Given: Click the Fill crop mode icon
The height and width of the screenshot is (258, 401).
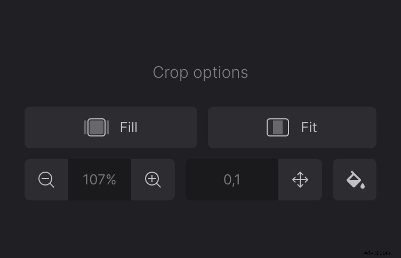Looking at the screenshot, I should pyautogui.click(x=97, y=127).
